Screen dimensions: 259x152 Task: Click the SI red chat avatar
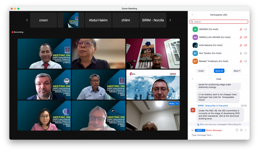click(193, 110)
